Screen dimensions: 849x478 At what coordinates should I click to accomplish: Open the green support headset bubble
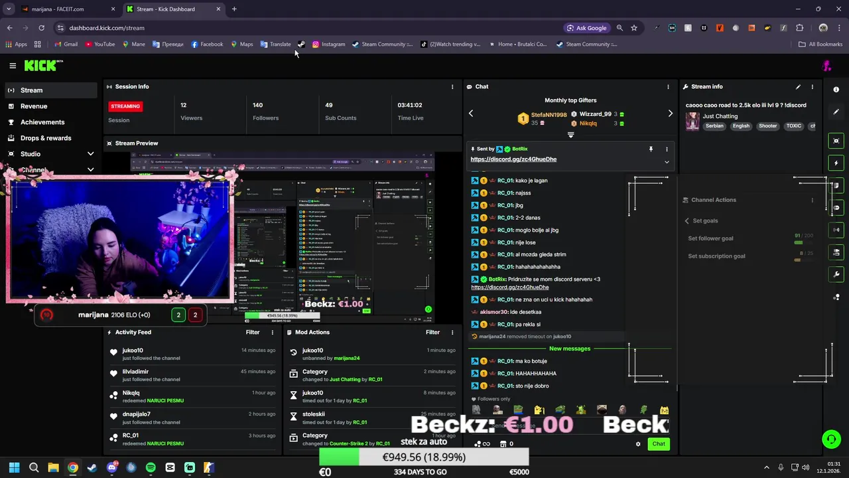(831, 439)
